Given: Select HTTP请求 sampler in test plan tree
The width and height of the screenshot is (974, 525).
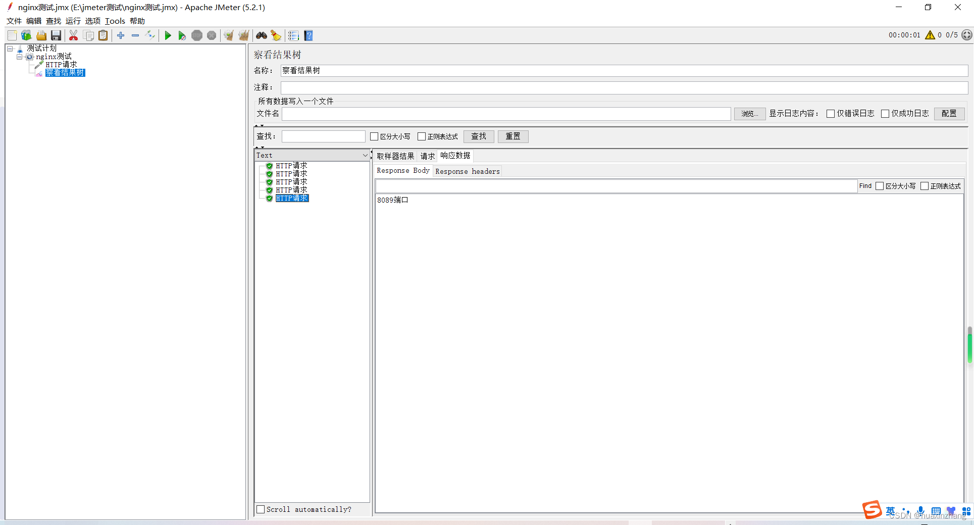Looking at the screenshot, I should (61, 65).
